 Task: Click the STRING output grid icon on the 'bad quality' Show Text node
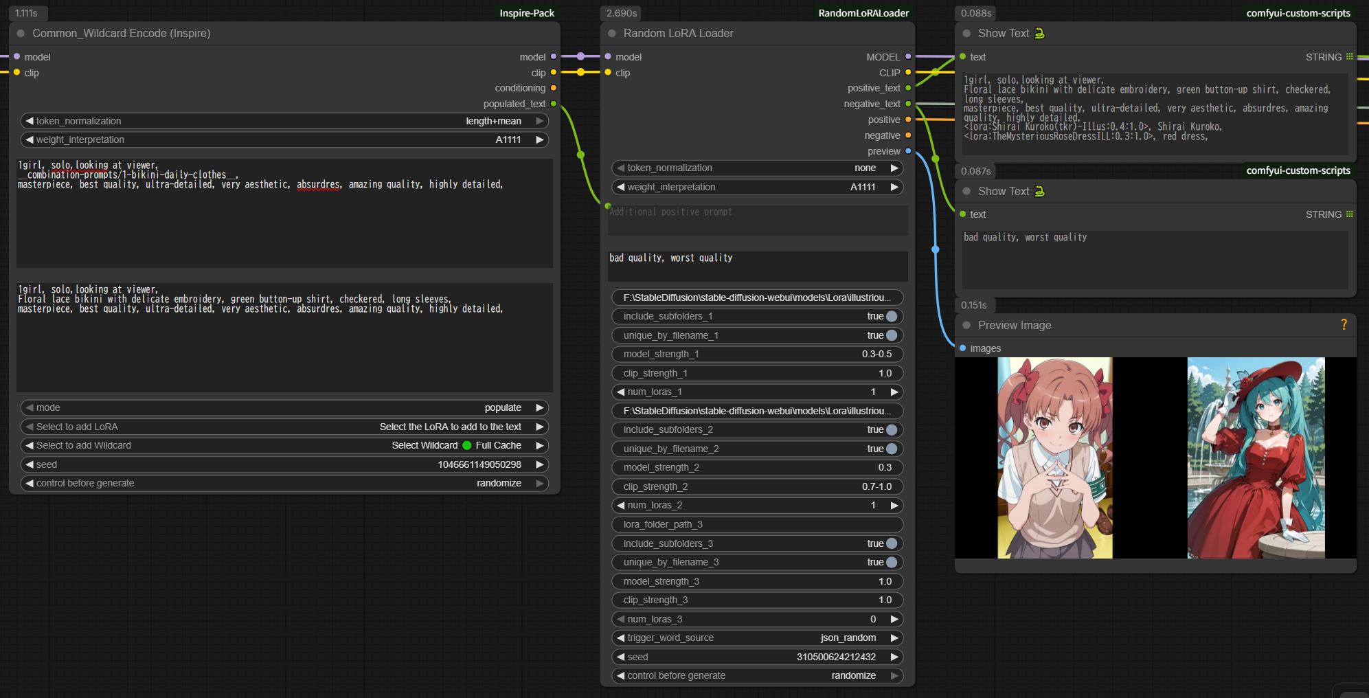(x=1350, y=214)
